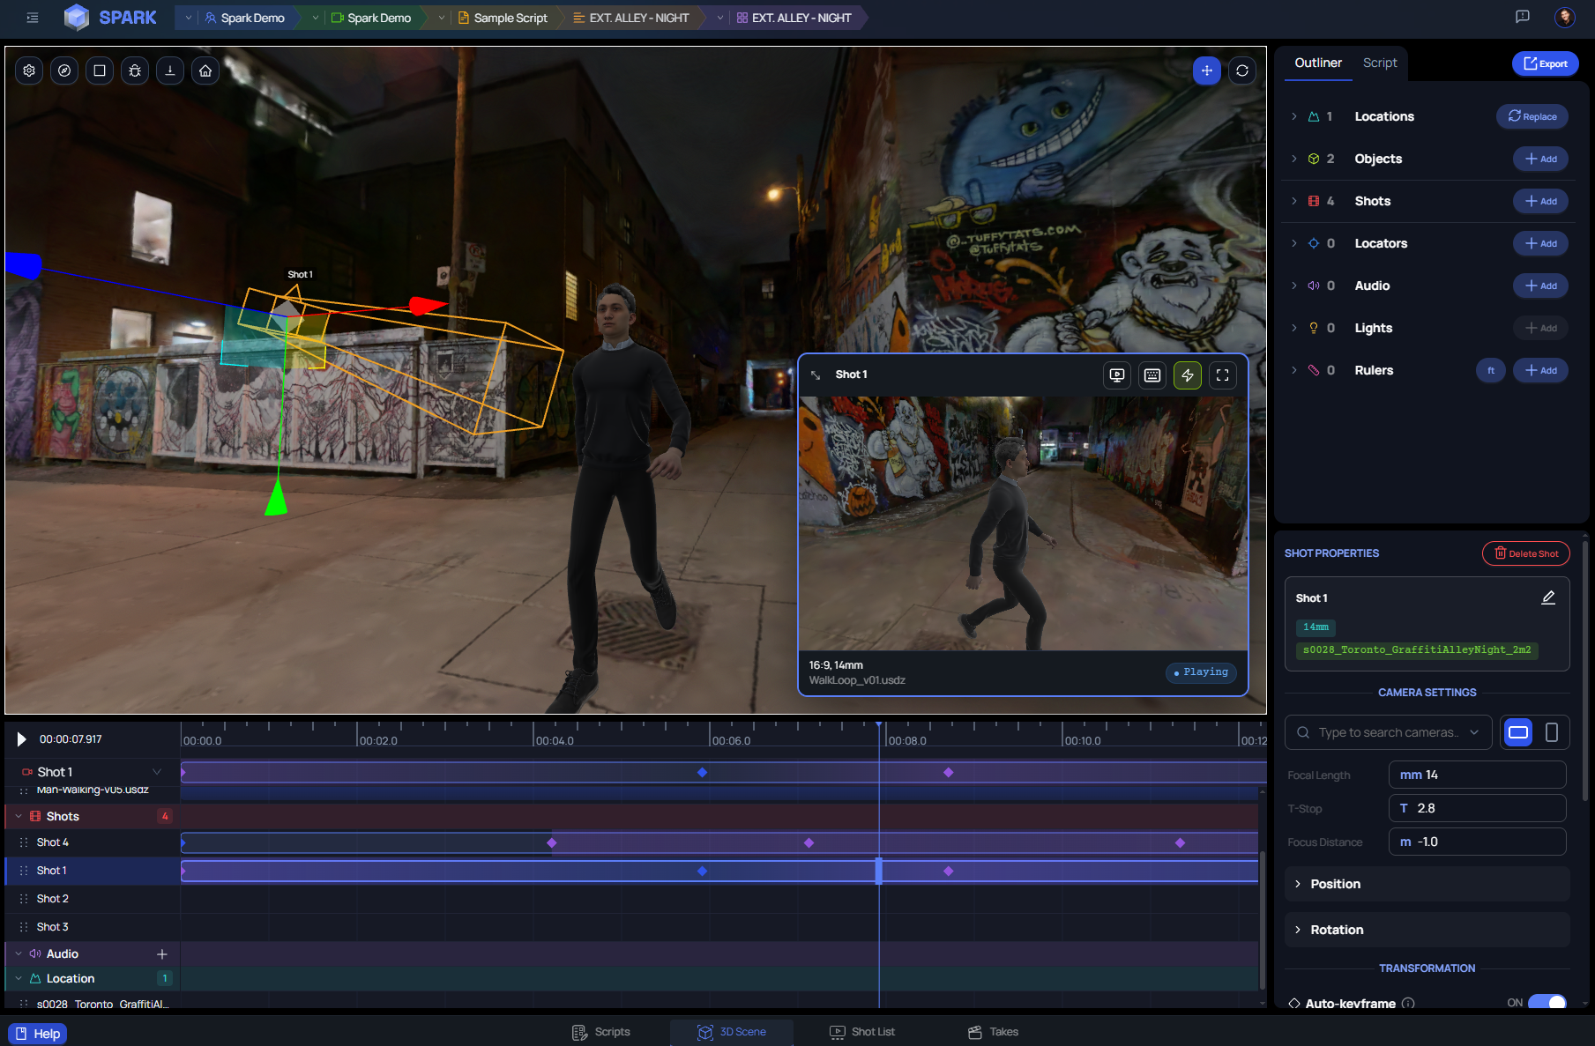Viewport: 1595px width, 1046px height.
Task: Open the Shot 1 timeline dropdown chevron
Action: coord(157,772)
